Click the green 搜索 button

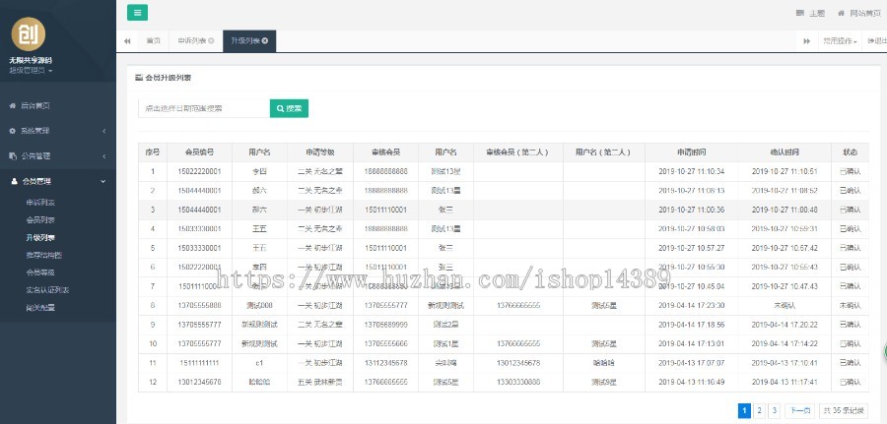(289, 108)
